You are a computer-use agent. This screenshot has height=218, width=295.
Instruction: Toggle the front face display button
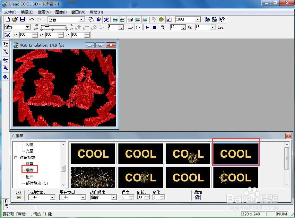115,19
